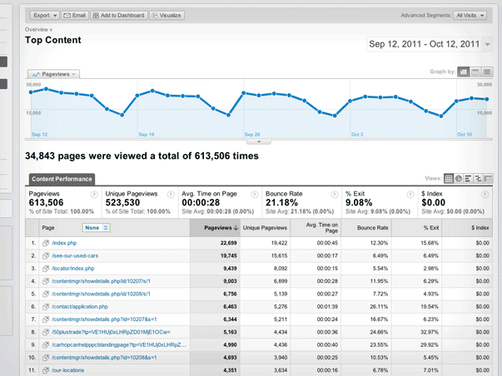
Task: Click Add to Dashboard button
Action: pos(119,15)
